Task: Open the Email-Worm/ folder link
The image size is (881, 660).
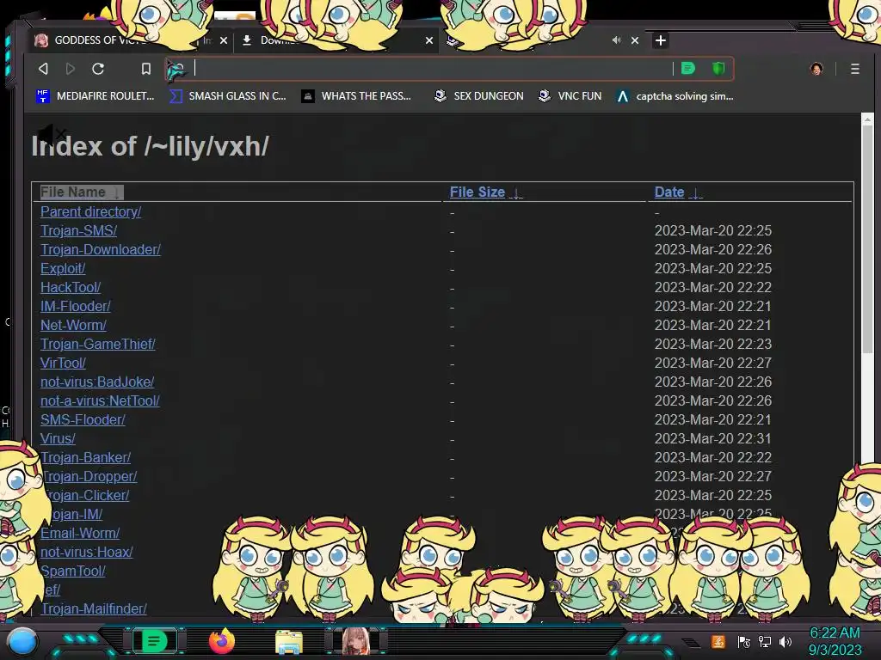Action: pyautogui.click(x=80, y=533)
